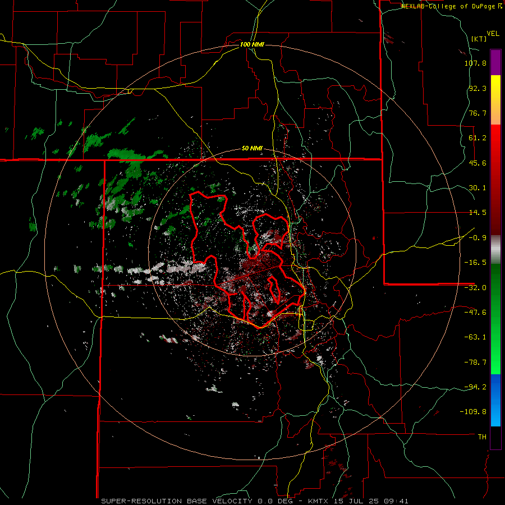Select the -47.6 value on velocity scale
This screenshot has height=505, width=505.
475,313
